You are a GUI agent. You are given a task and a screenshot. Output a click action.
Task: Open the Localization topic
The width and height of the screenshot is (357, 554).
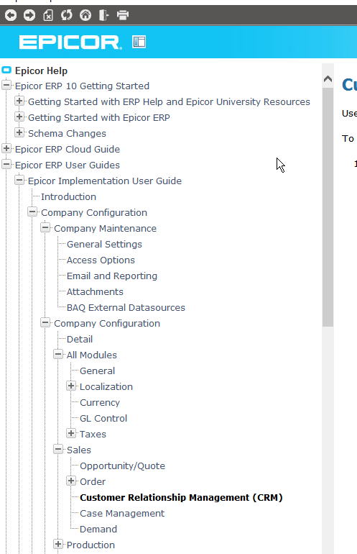tap(106, 386)
